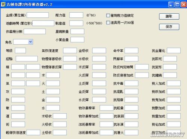Select the 防反判定時間 input
Image resolution: width=187 pixels, height=139 pixels.
142,67
